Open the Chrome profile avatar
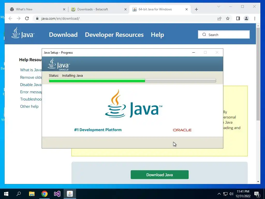The image size is (265, 199). click(x=246, y=18)
